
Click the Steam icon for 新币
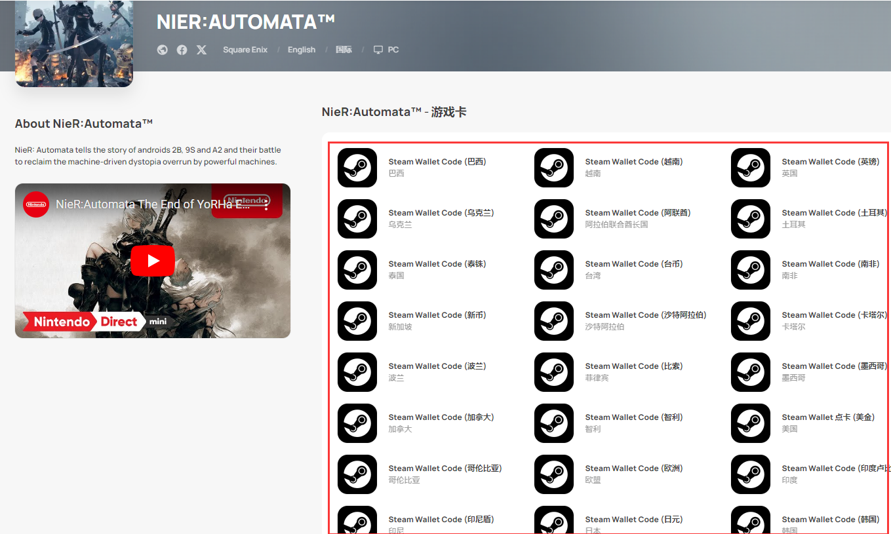(357, 321)
